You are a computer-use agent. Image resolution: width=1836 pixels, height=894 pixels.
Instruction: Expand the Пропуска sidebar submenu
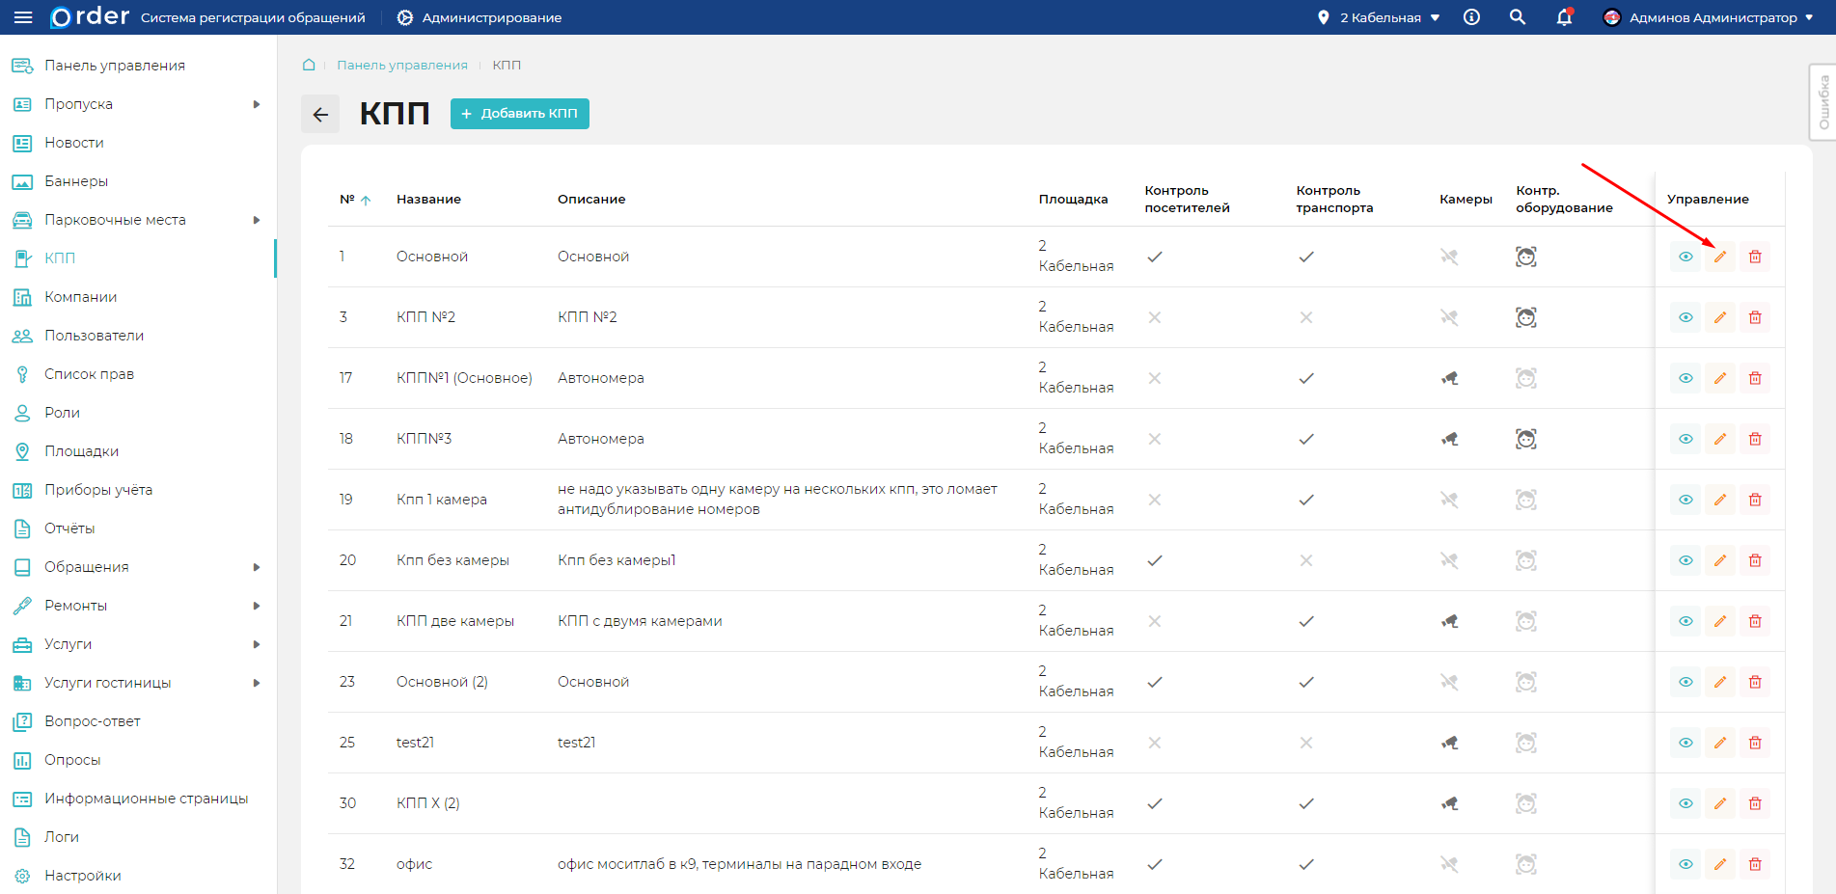coord(256,104)
